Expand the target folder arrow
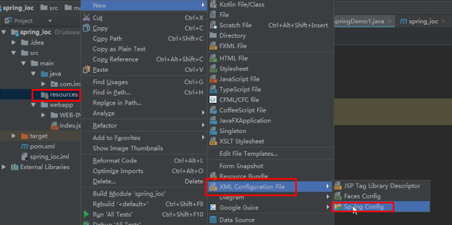452x225 pixels. (x=13, y=136)
